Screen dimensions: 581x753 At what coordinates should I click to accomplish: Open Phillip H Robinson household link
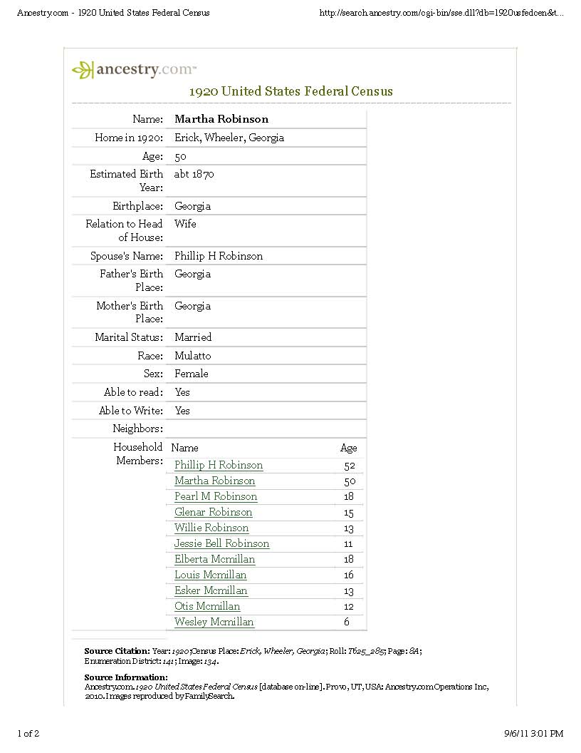tap(219, 465)
